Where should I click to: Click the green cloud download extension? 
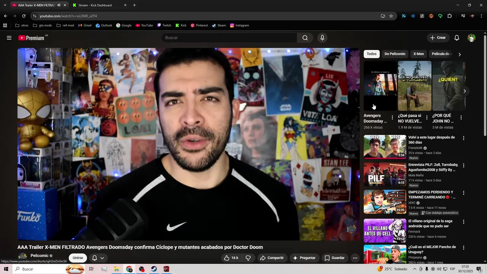tap(440, 16)
